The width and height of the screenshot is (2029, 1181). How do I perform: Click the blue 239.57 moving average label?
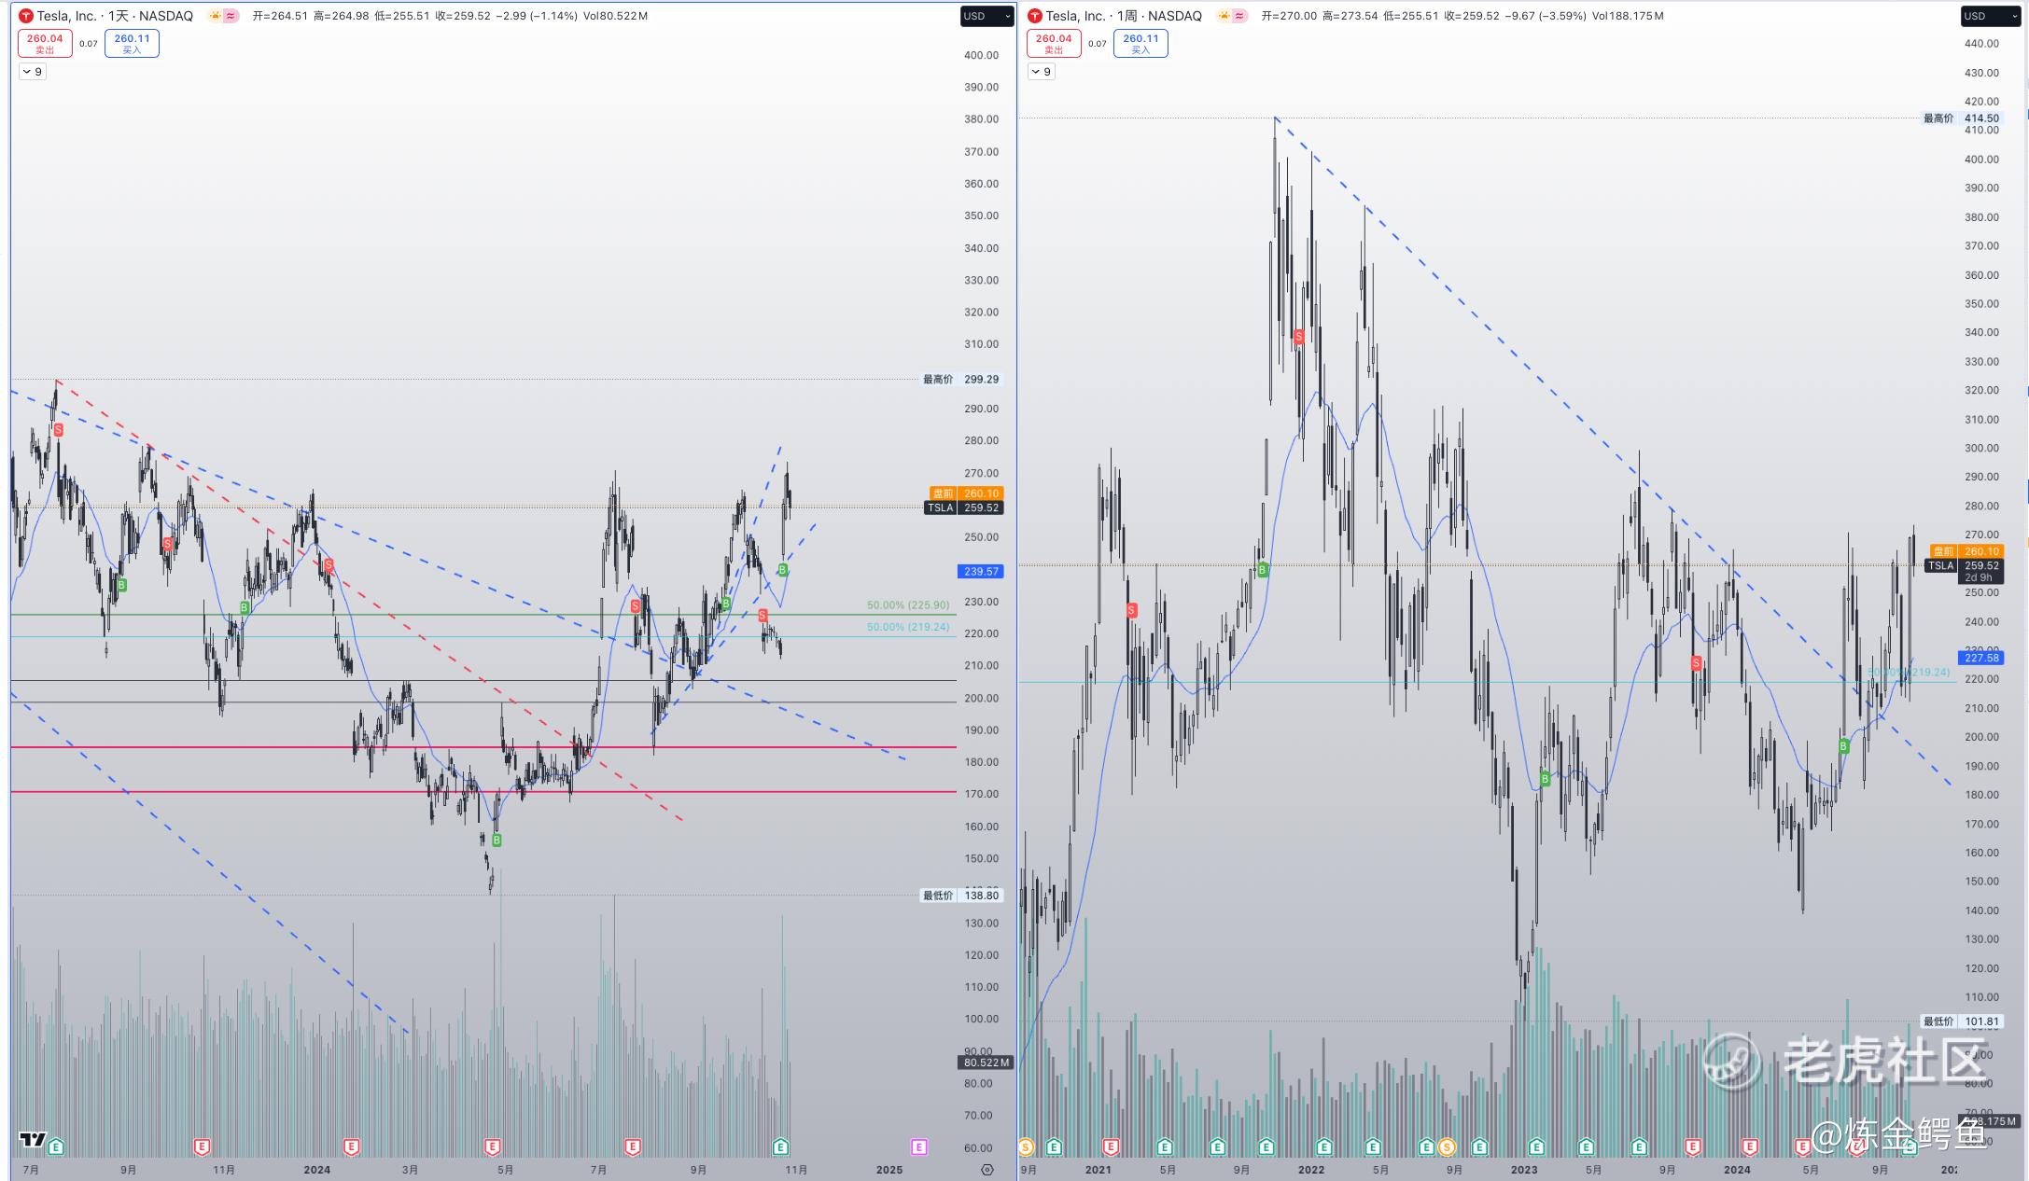981,572
